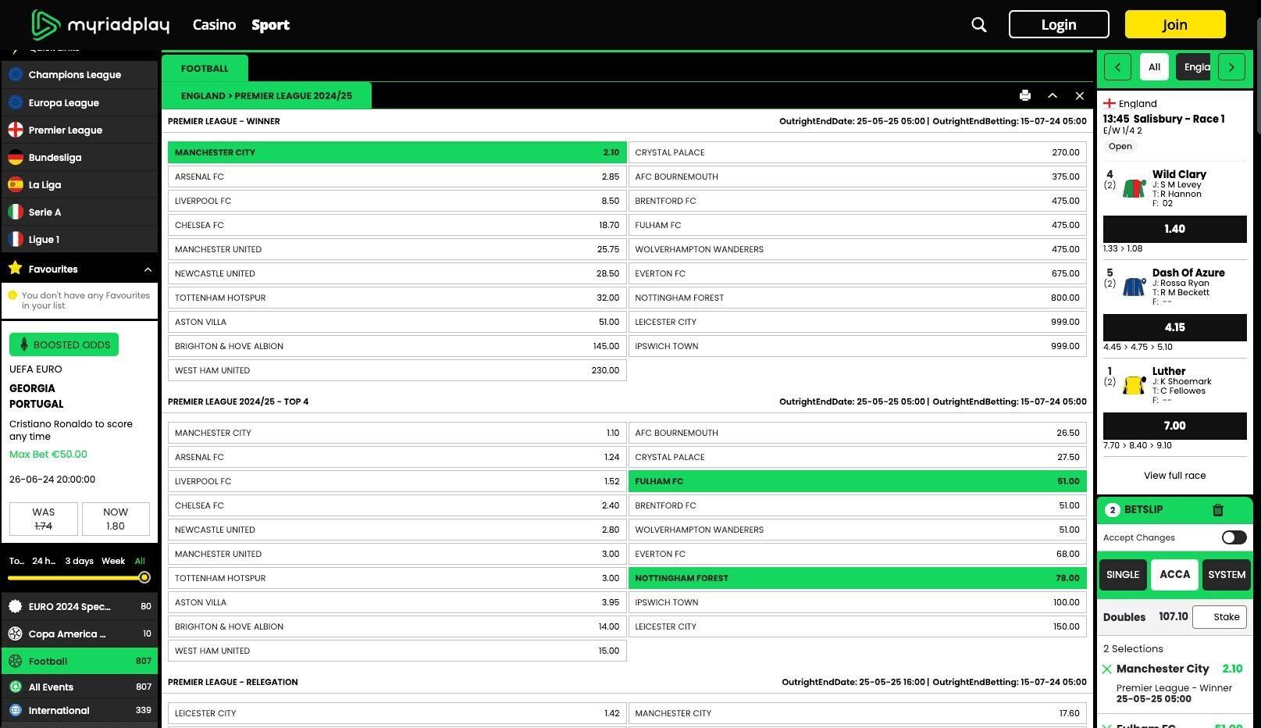Click Champions League flag icon
This screenshot has width=1261, height=728.
[15, 75]
